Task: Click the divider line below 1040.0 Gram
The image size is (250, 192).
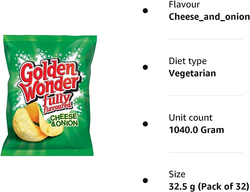Action: (x=206, y=152)
